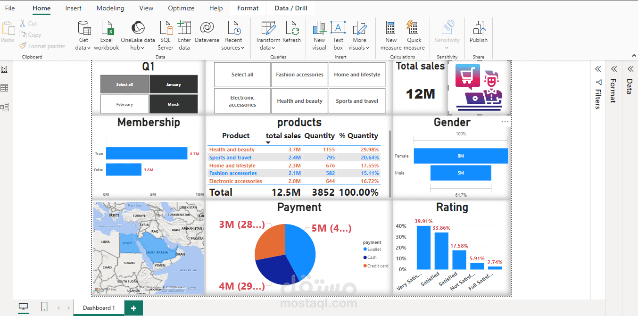Viewport: 638px width, 316px height.
Task: Click Cash legend color marker
Action: click(x=365, y=258)
